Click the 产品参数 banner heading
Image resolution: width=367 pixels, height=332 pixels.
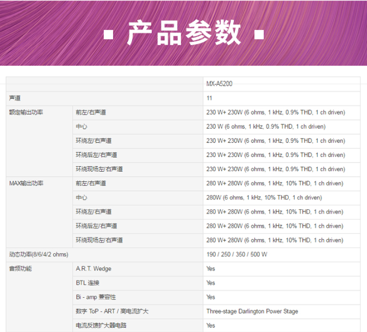(184, 32)
